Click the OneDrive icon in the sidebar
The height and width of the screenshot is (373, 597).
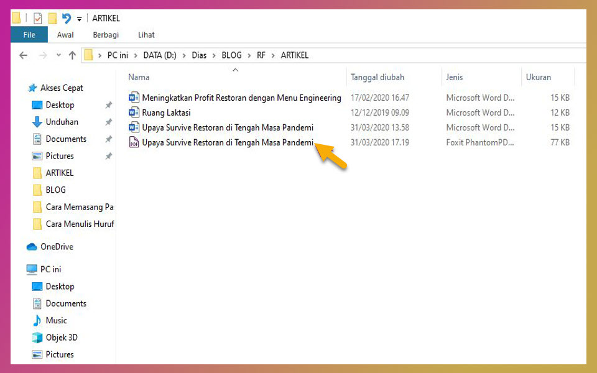coord(32,246)
